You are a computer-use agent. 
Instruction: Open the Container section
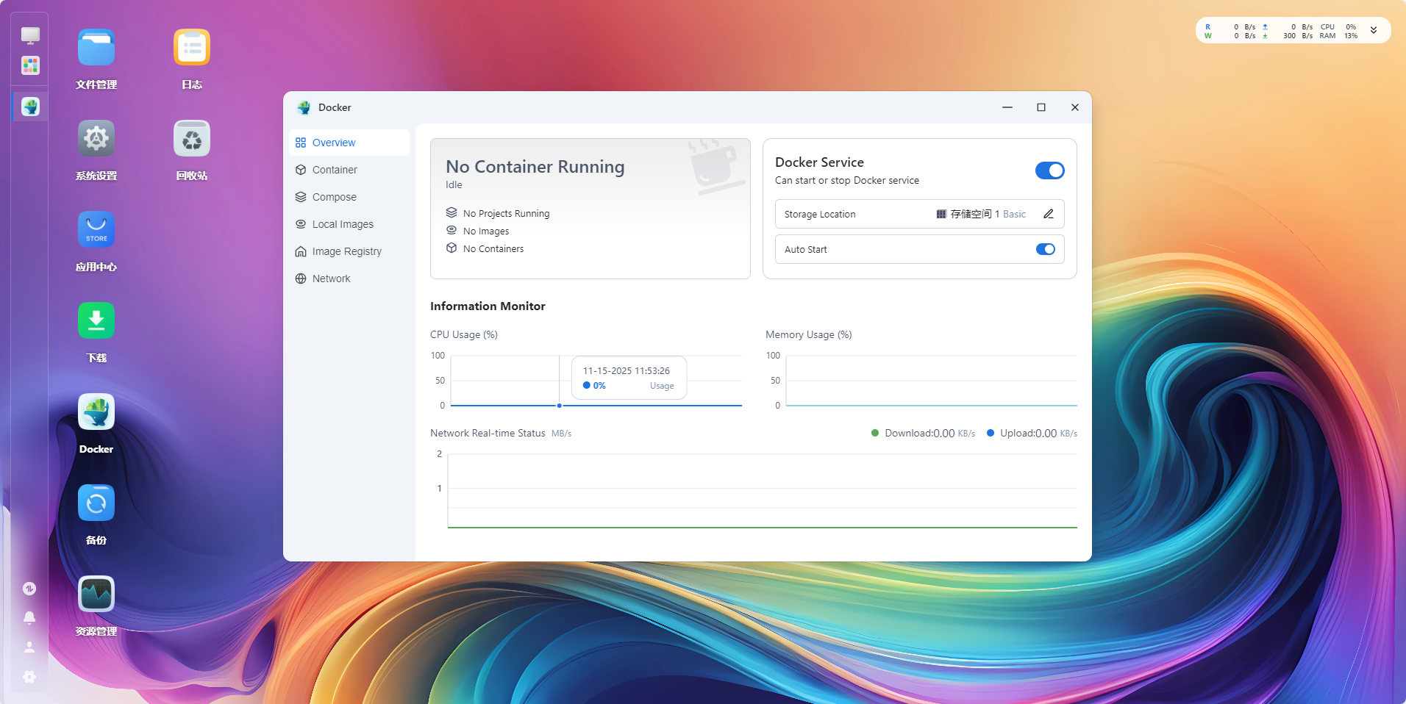tap(349, 170)
